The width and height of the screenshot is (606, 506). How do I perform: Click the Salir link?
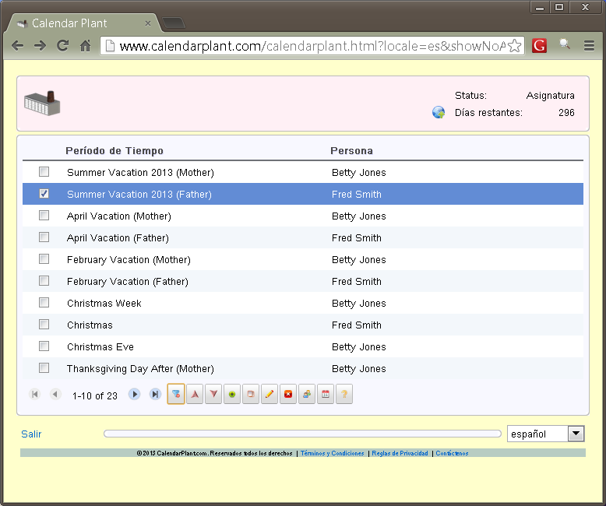click(x=31, y=434)
